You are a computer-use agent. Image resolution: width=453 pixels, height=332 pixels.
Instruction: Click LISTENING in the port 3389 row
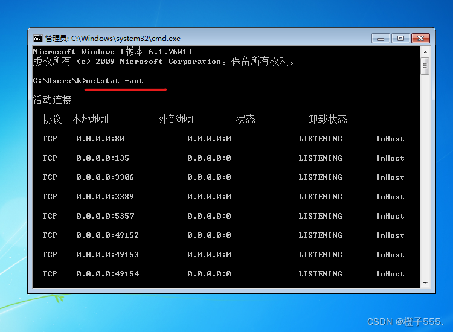pyautogui.click(x=320, y=197)
